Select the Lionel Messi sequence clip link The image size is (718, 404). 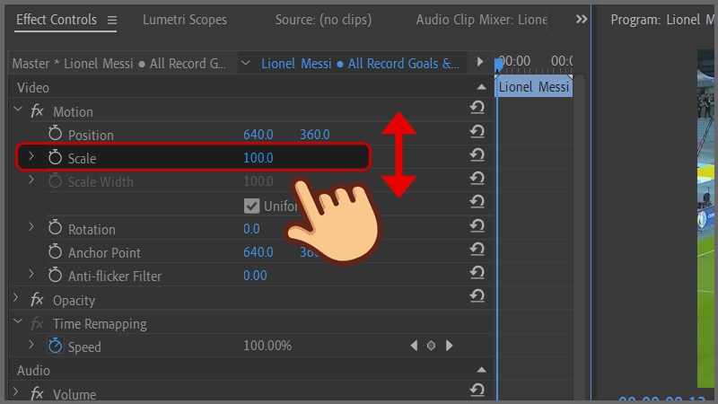coord(360,63)
